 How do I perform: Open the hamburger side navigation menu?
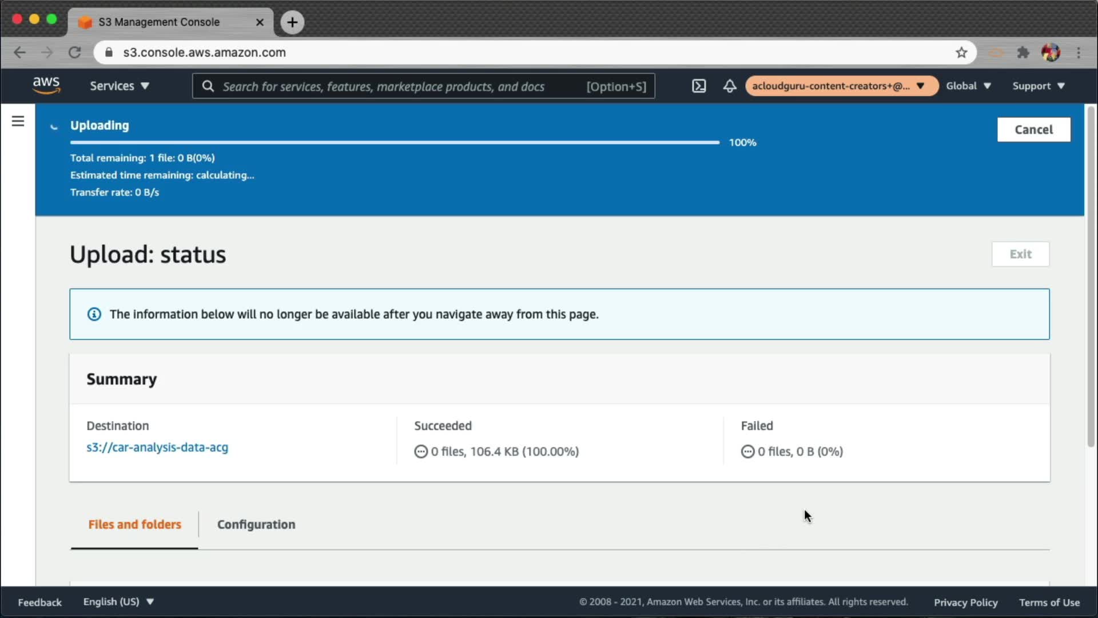[18, 121]
